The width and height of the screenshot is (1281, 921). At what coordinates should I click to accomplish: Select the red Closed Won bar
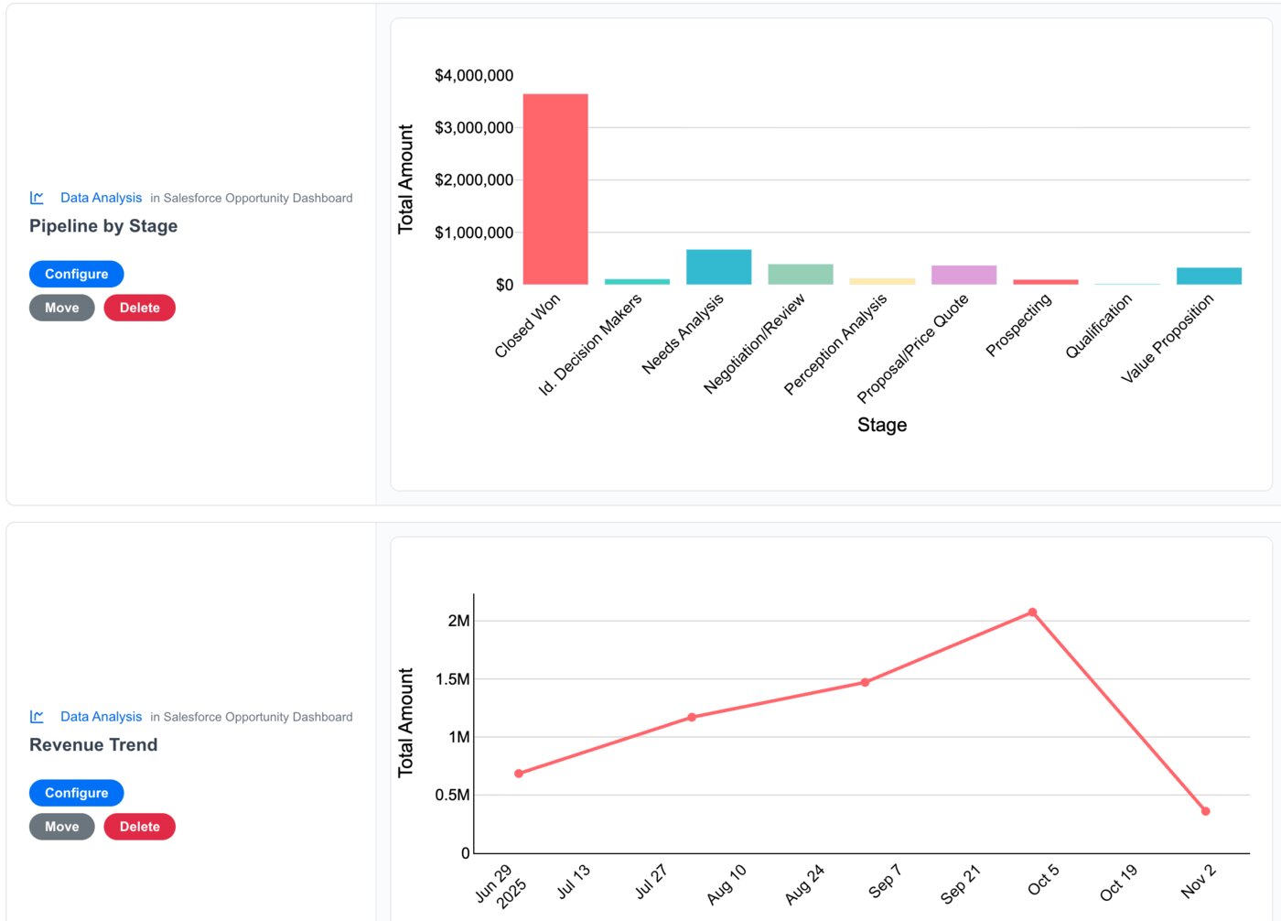pyautogui.click(x=554, y=188)
